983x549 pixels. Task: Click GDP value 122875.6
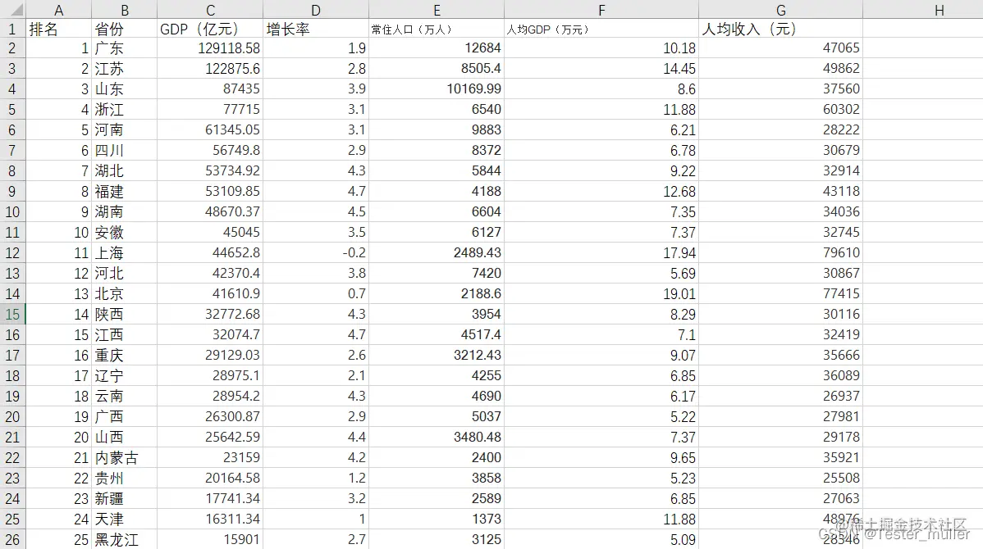click(210, 68)
